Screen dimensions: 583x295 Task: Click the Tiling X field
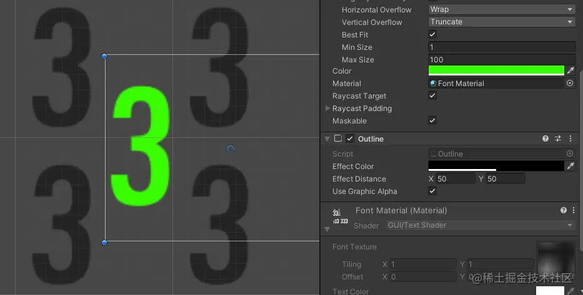pyautogui.click(x=423, y=264)
